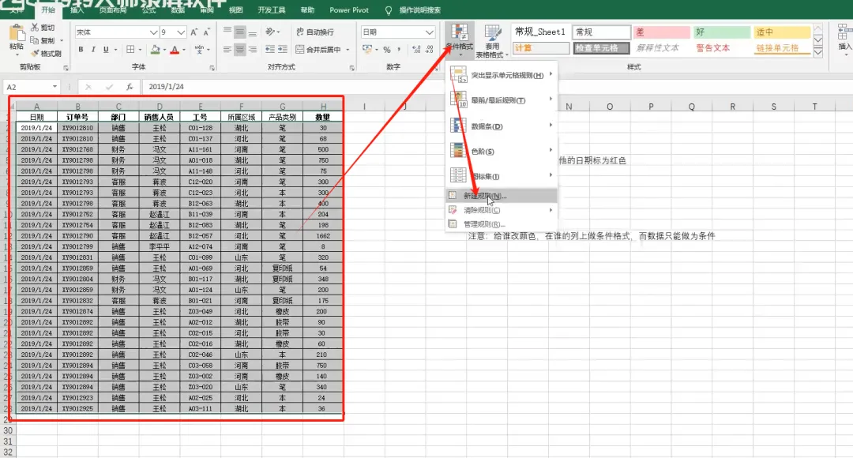
Task: Open the alignment group dialog launcher
Action: pos(352,68)
